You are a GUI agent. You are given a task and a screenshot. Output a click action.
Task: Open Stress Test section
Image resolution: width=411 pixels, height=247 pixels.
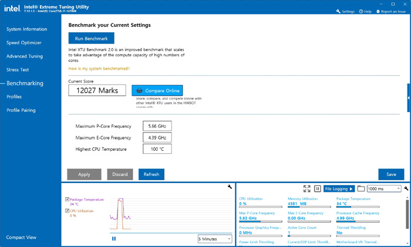18,70
